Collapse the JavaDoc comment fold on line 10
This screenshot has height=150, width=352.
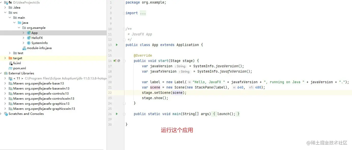pyautogui.click(x=124, y=29)
